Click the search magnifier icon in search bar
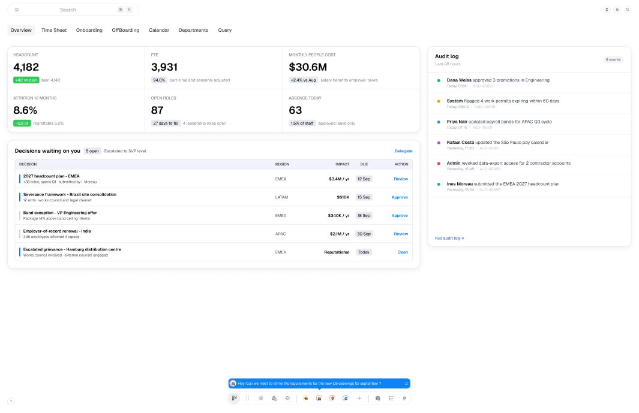The height and width of the screenshot is (413, 639). click(x=17, y=10)
